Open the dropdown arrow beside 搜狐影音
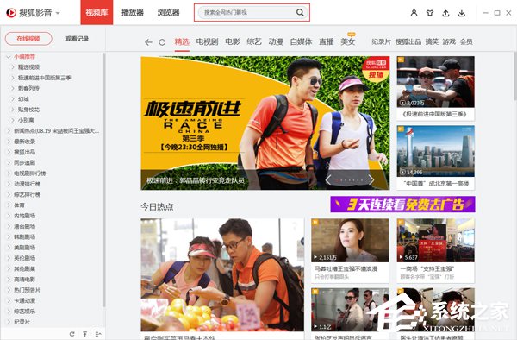 coord(58,13)
